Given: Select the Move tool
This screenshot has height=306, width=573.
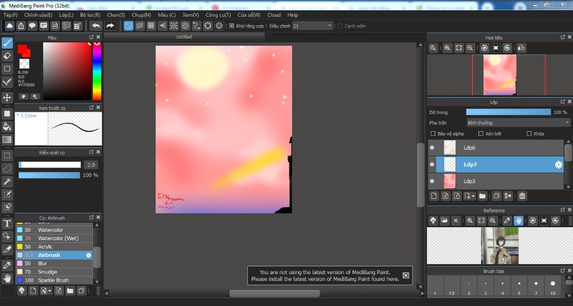Looking at the screenshot, I should (7, 97).
